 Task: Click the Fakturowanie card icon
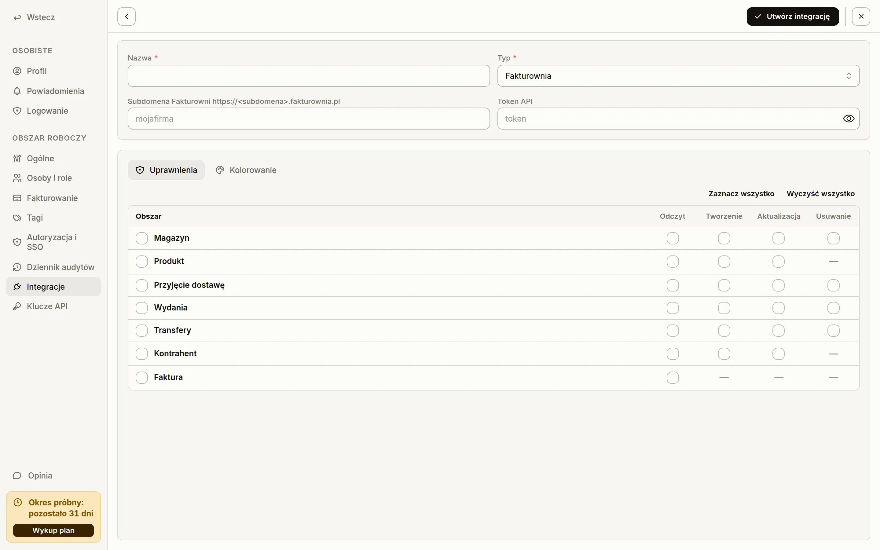(17, 198)
